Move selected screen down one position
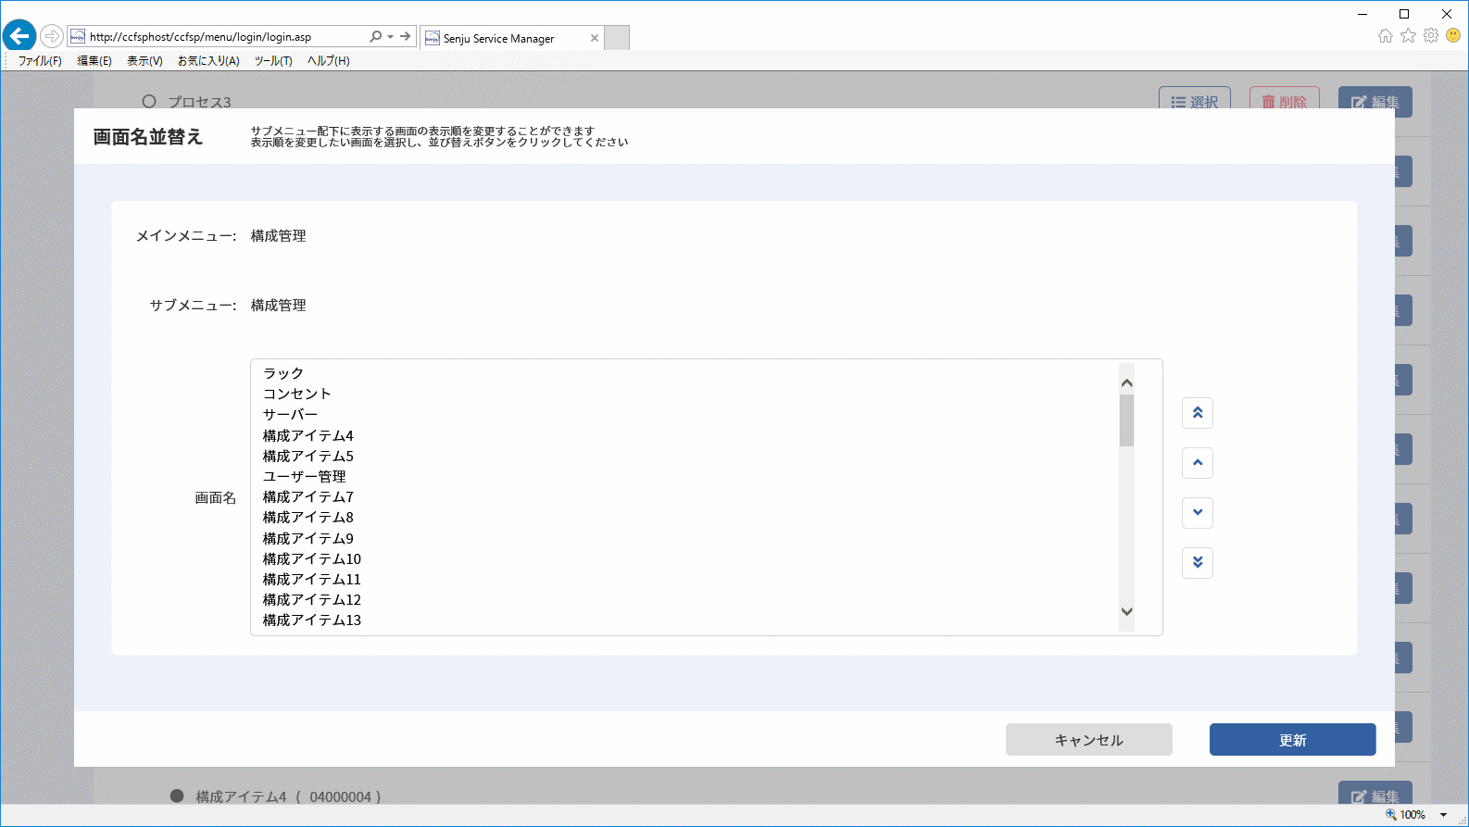The width and height of the screenshot is (1469, 827). click(x=1198, y=513)
